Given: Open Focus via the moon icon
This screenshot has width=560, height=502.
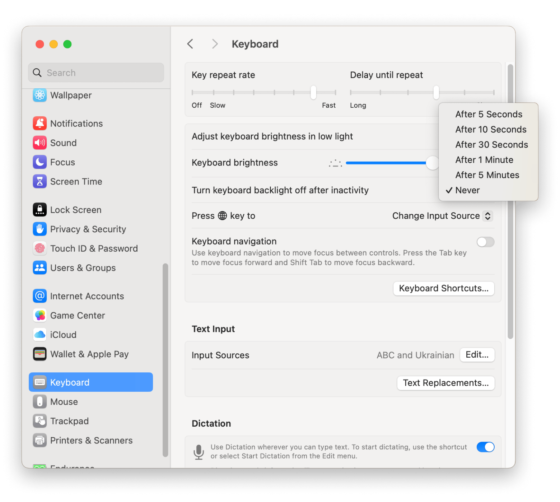Looking at the screenshot, I should (40, 162).
